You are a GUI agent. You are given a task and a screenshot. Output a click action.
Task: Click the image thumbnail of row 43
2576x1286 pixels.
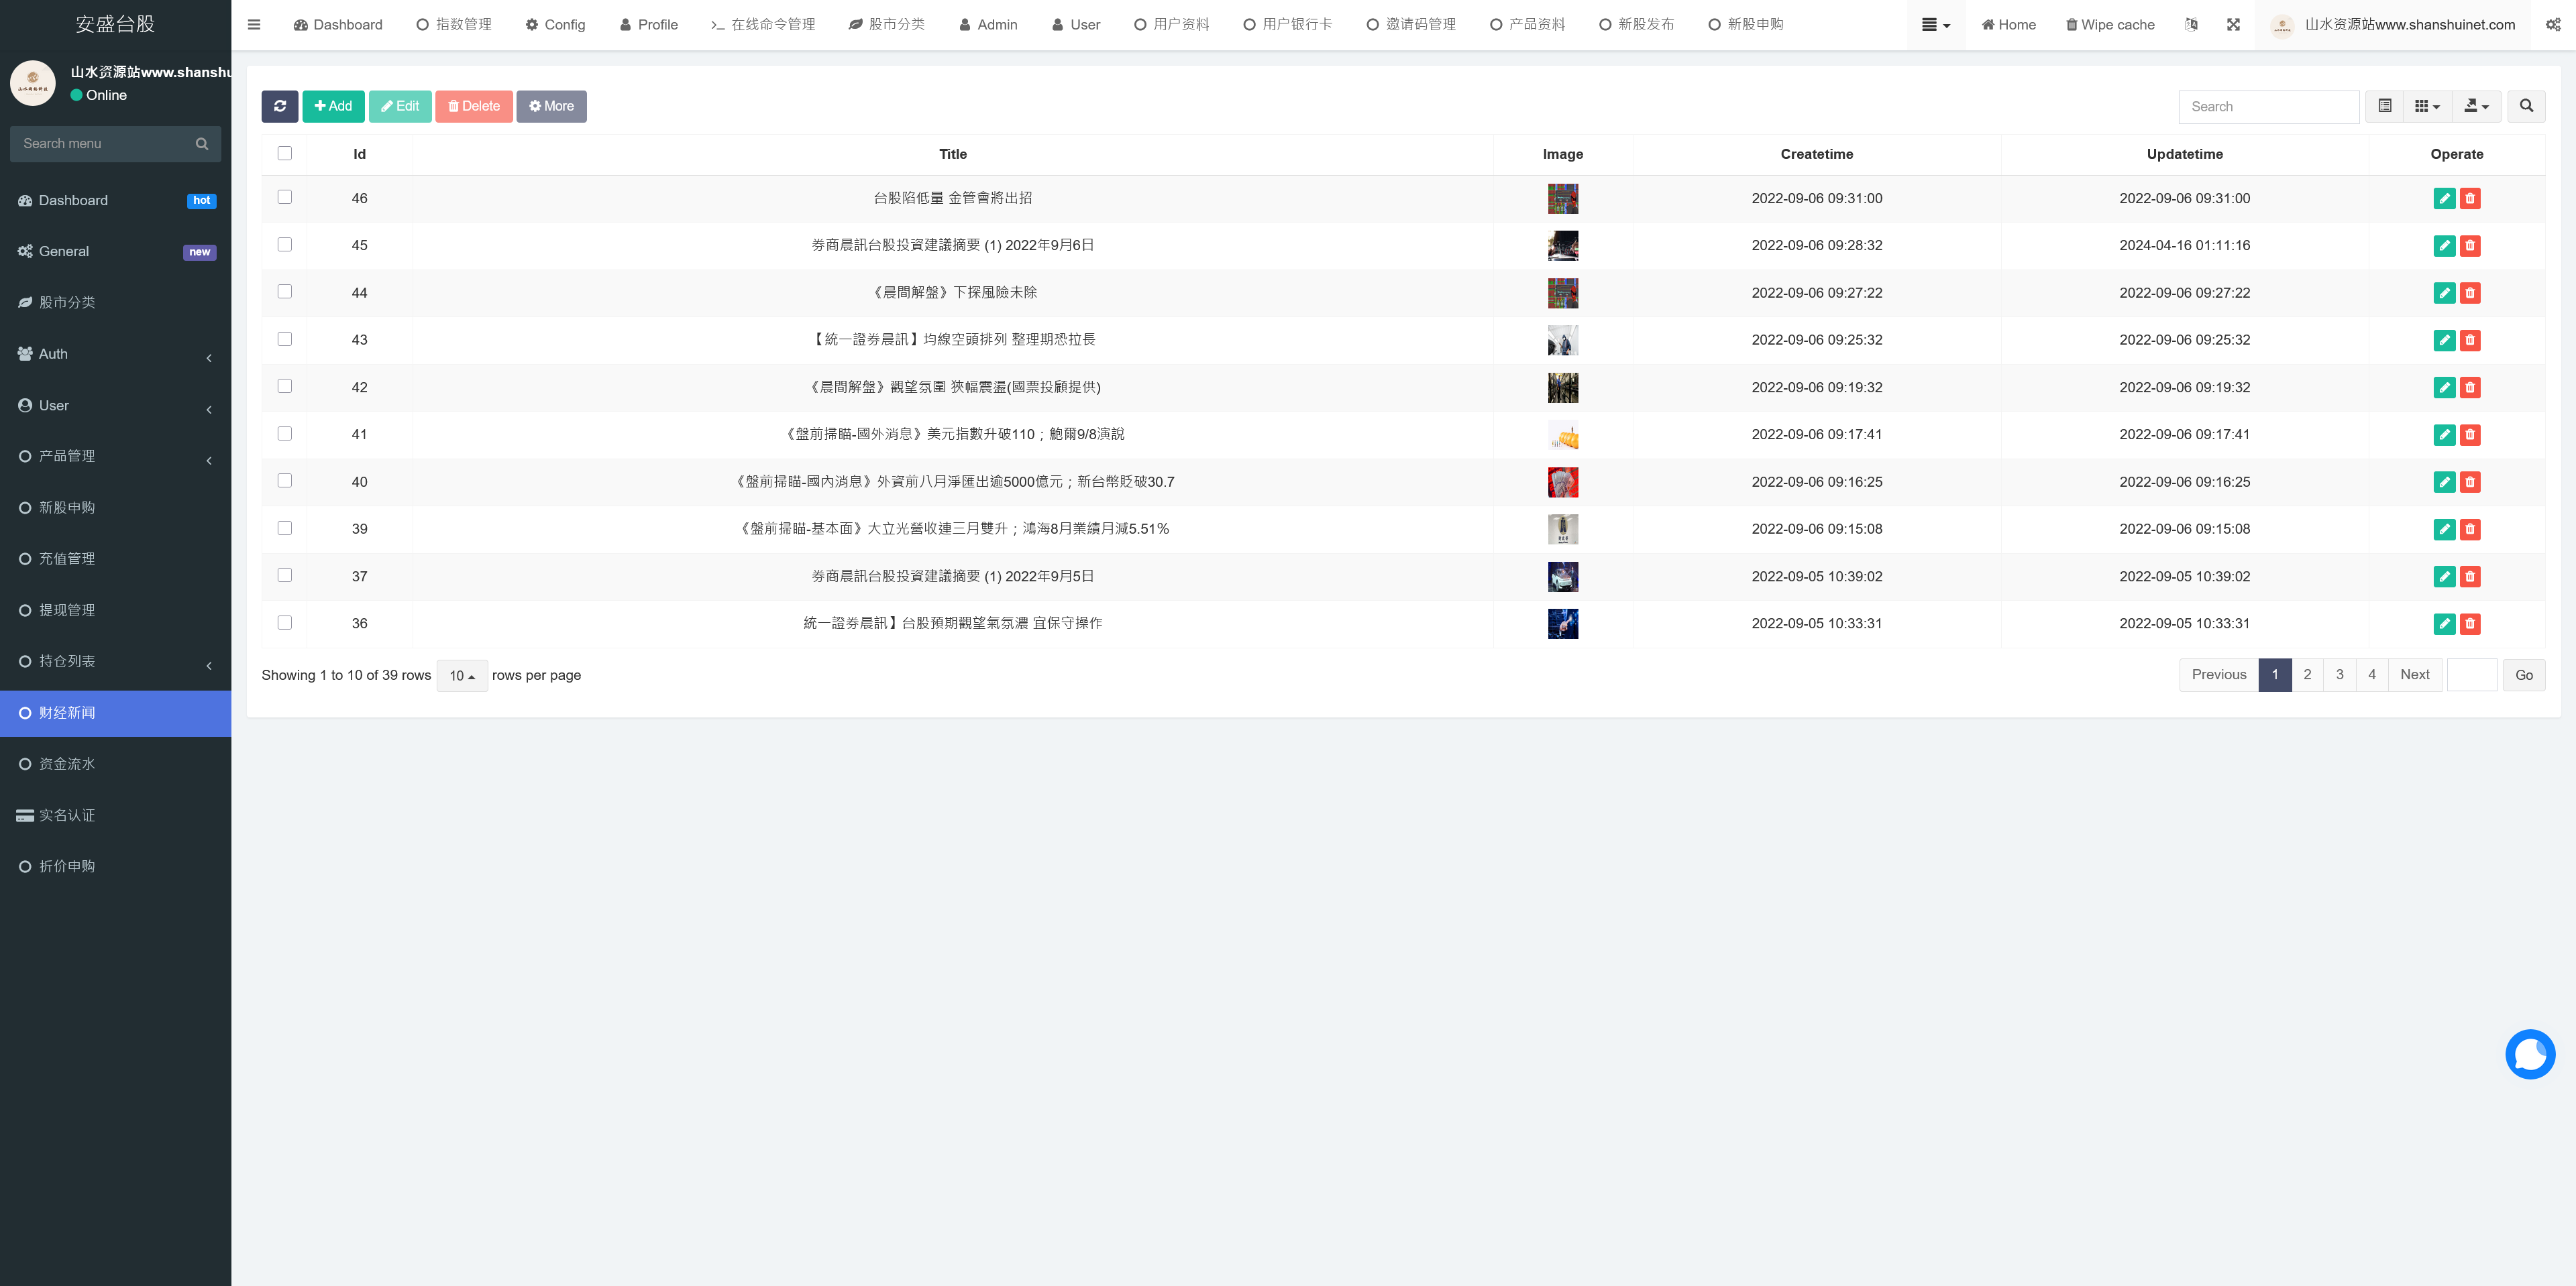pos(1562,340)
